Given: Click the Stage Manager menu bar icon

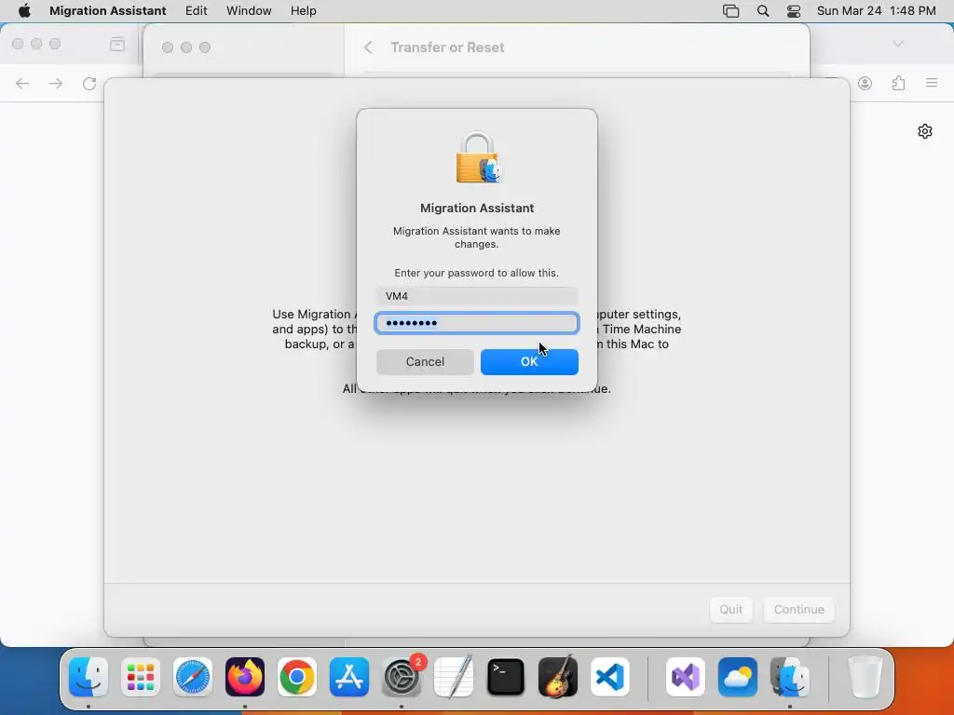Looking at the screenshot, I should click(730, 11).
